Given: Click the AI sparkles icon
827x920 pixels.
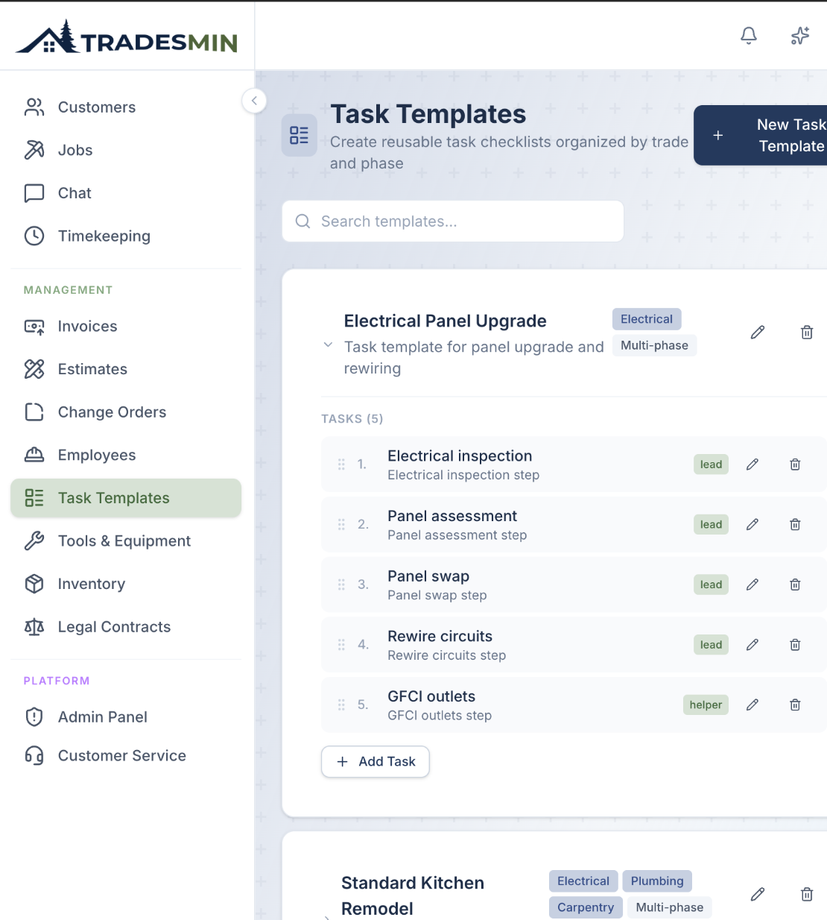Looking at the screenshot, I should (800, 35).
